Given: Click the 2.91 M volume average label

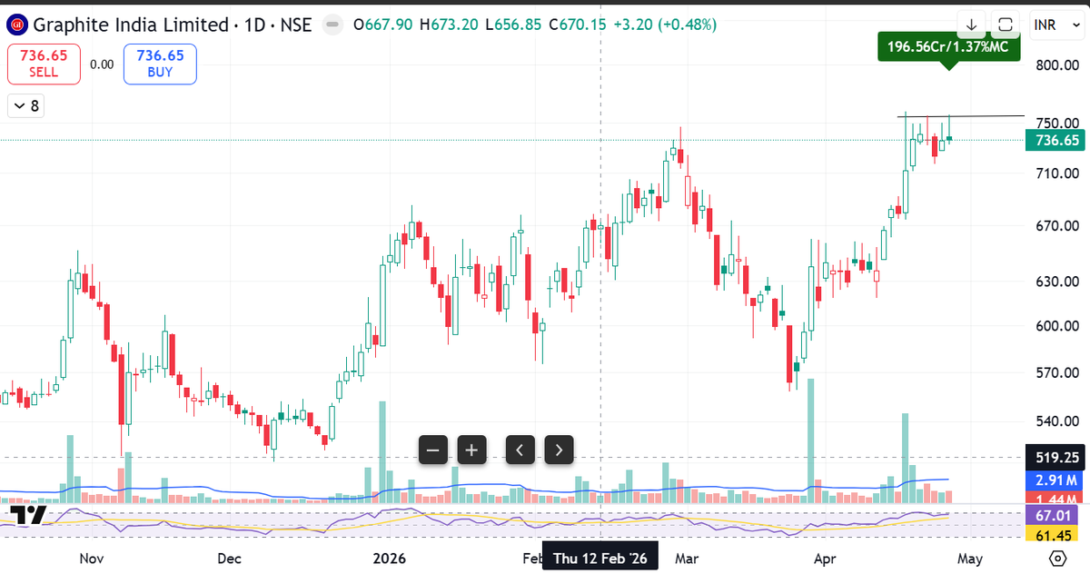Looking at the screenshot, I should click(1056, 479).
